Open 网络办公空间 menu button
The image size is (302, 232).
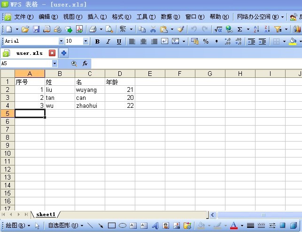pos(260,17)
